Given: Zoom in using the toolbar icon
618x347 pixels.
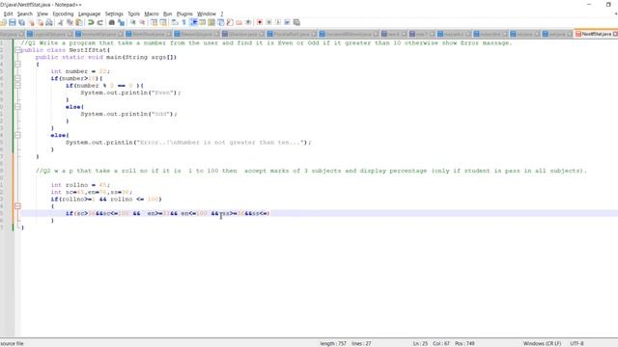Looking at the screenshot, I should pyautogui.click(x=133, y=22).
